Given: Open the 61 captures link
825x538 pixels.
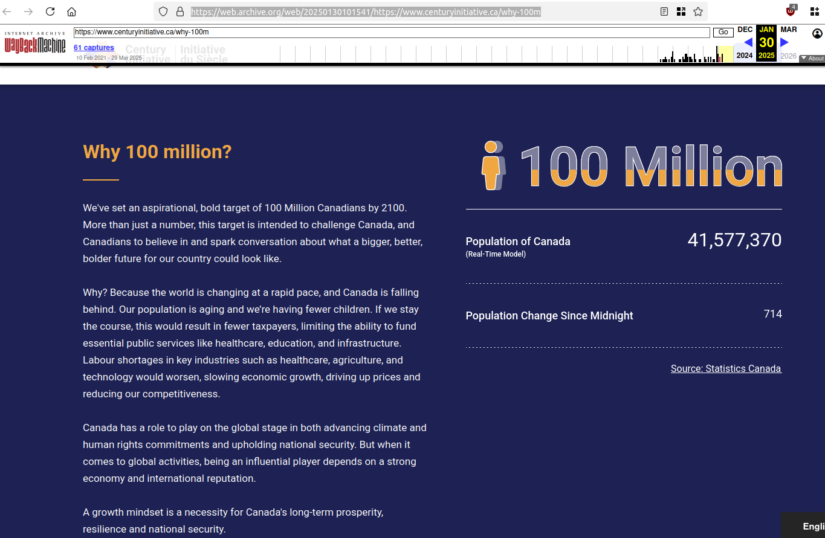Looking at the screenshot, I should click(94, 48).
